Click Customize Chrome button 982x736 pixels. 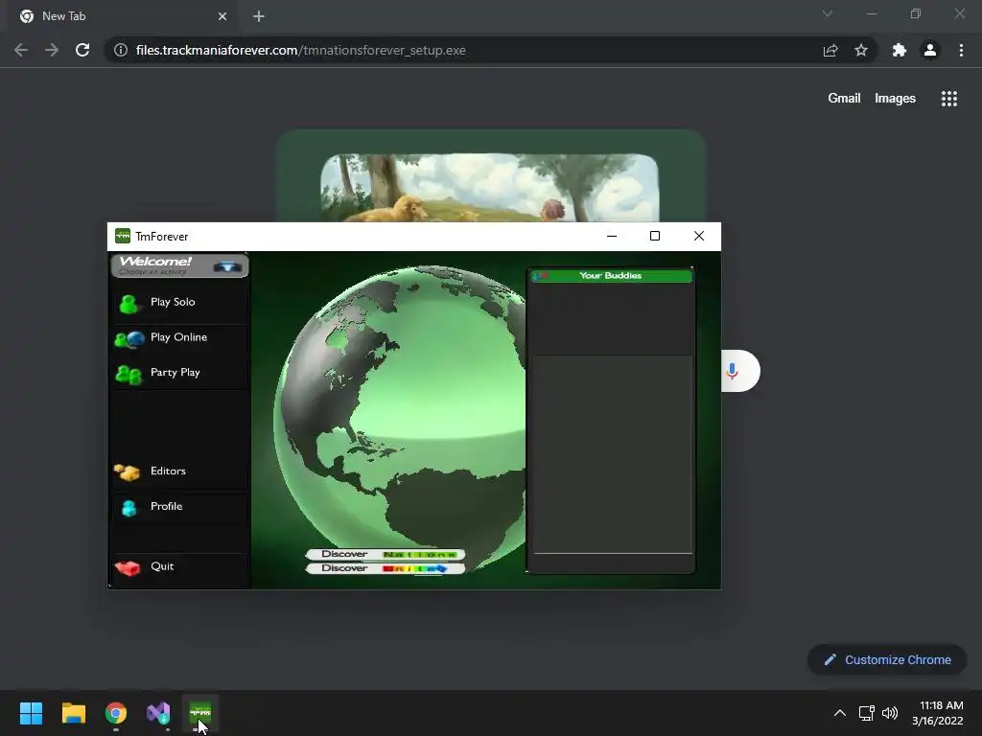pos(887,659)
